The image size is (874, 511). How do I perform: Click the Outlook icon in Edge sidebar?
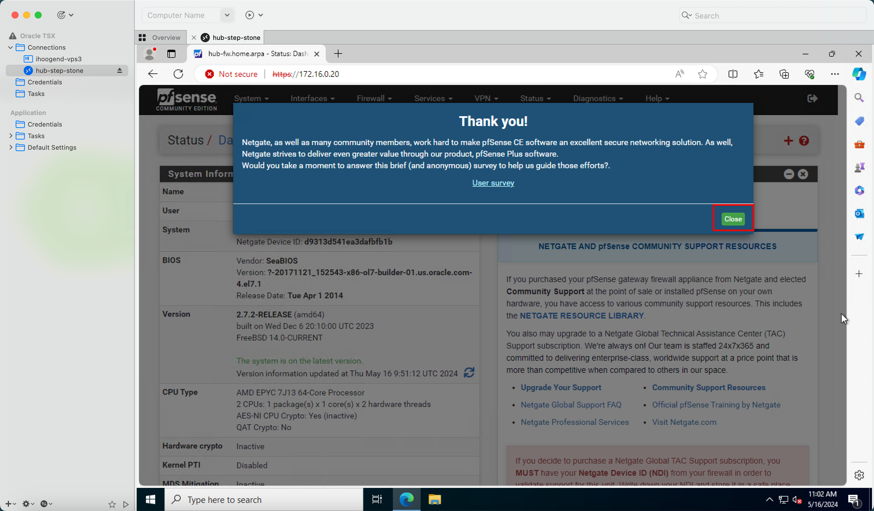(859, 213)
